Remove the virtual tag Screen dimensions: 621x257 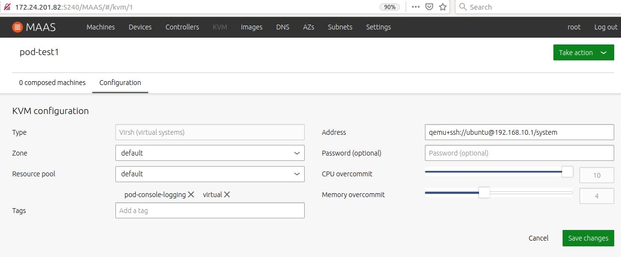pyautogui.click(x=227, y=195)
